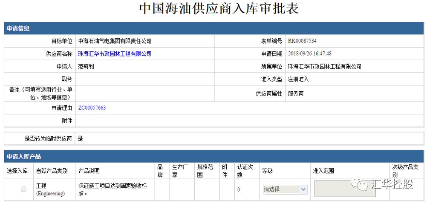This screenshot has height=203, width=427.
Task: Click the 产品说明 column header
Action: point(89,171)
